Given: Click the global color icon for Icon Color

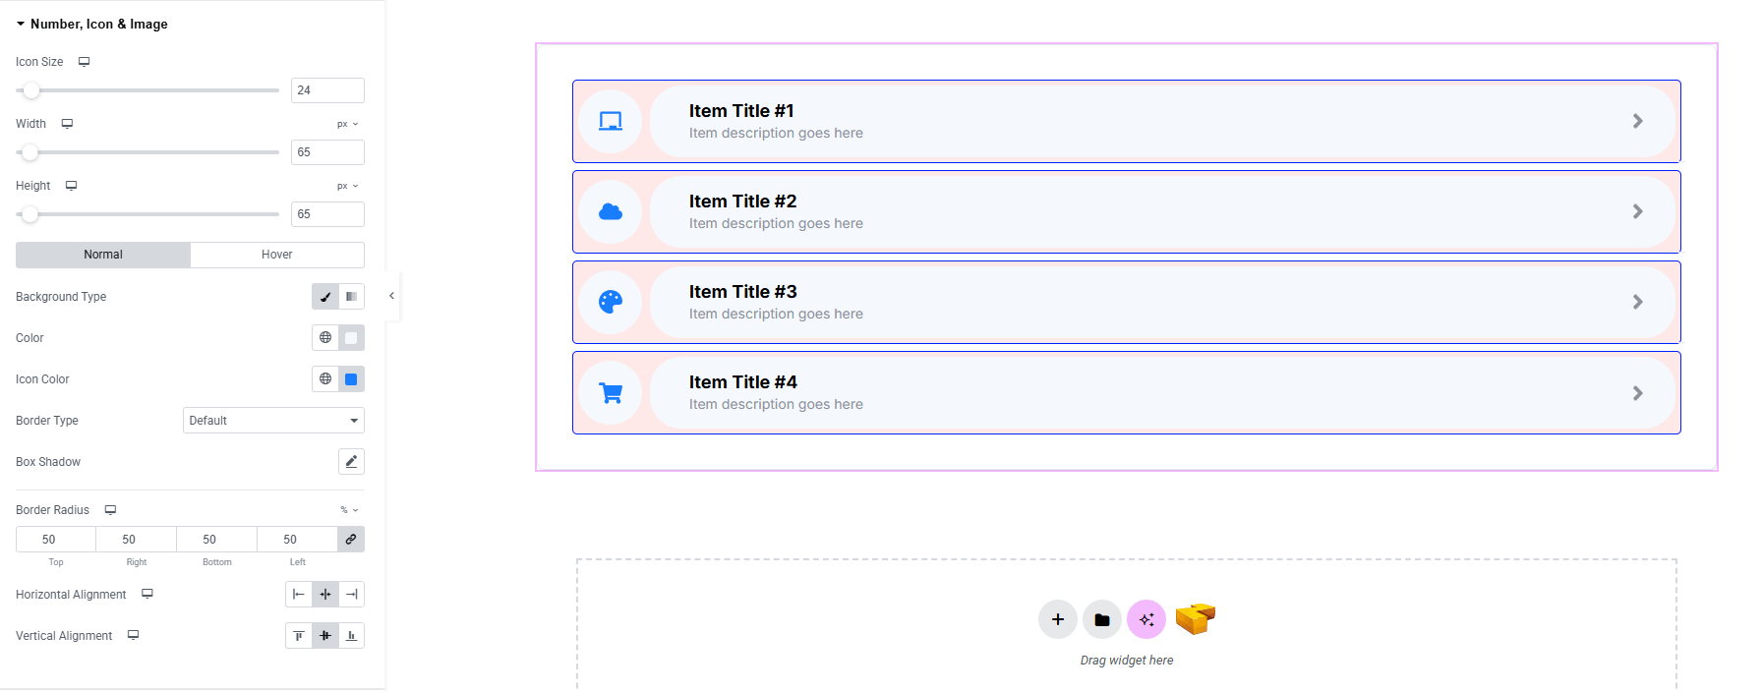Looking at the screenshot, I should (325, 379).
